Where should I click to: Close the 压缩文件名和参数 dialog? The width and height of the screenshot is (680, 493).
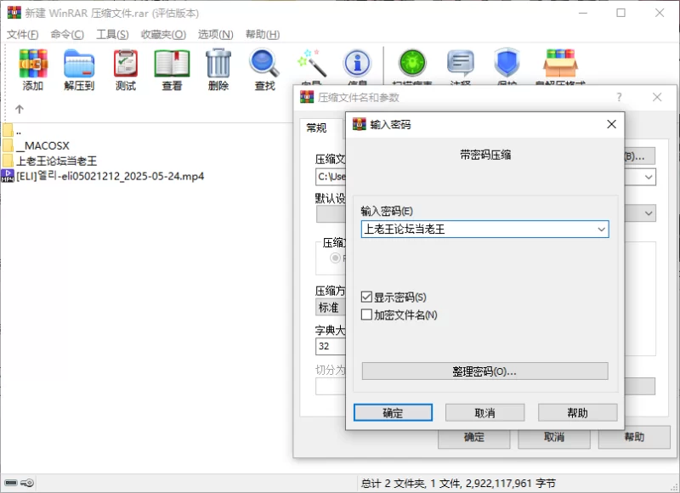pyautogui.click(x=657, y=97)
